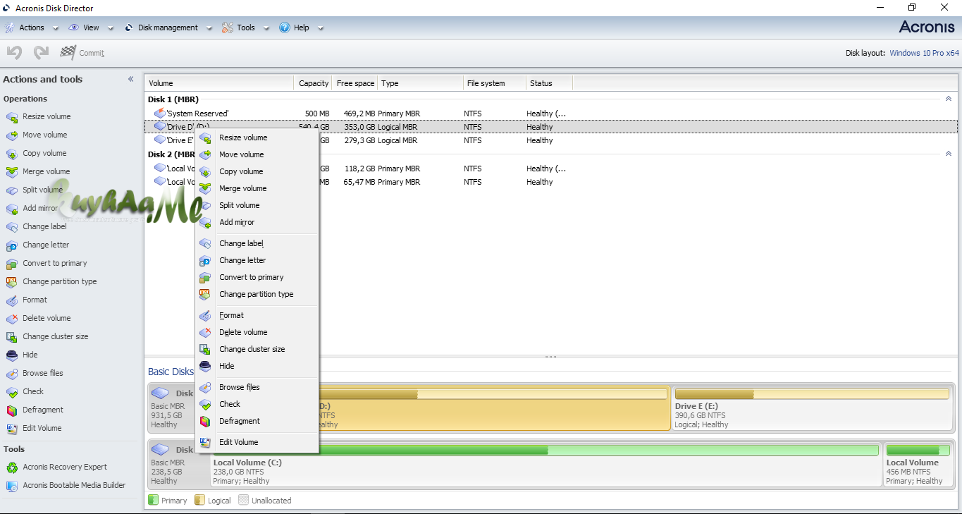Viewport: 962px width, 514px height.
Task: Click the Browse files icon in sidebar
Action: [x=12, y=374]
